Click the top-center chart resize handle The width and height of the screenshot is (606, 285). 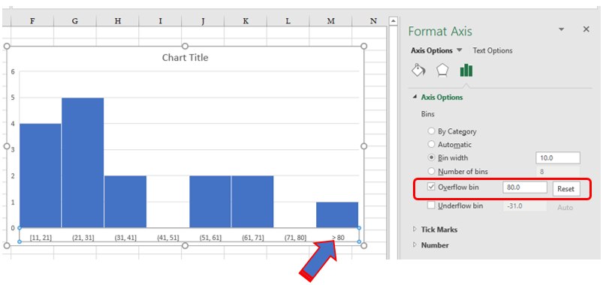click(x=185, y=46)
